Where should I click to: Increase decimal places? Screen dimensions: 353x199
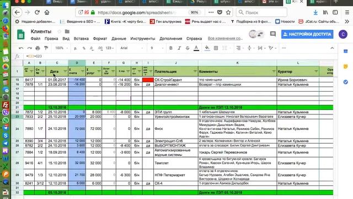click(x=100, y=48)
